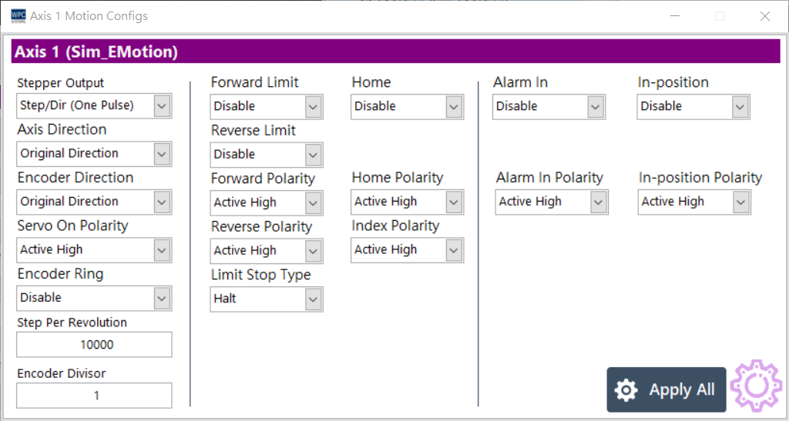Click the purple gear icon
The width and height of the screenshot is (789, 421).
756,386
